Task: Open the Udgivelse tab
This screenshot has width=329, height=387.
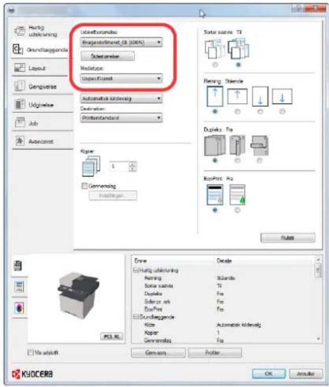Action: point(43,105)
